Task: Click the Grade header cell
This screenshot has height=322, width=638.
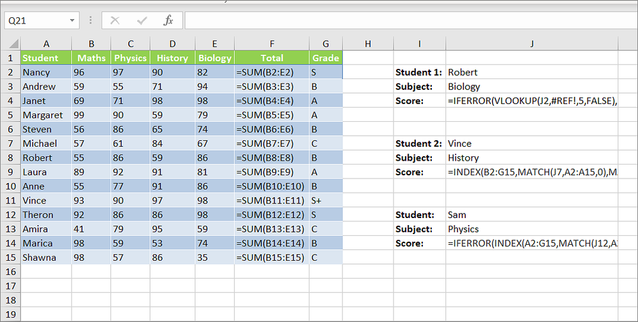Action: 325,58
